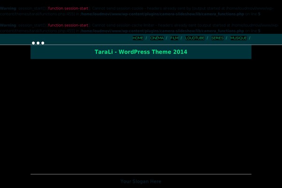Click the Your Slogan Here text
Screen dimensions: 282x188
(141, 181)
